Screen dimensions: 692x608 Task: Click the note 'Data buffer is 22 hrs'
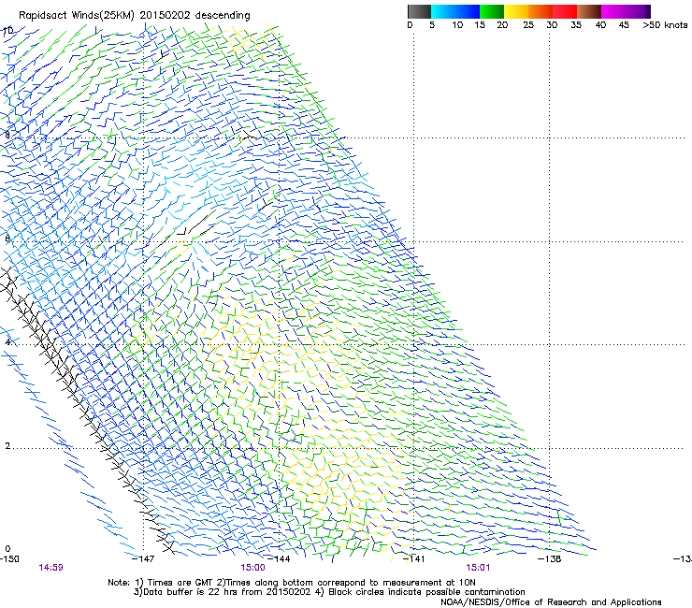coord(195,592)
